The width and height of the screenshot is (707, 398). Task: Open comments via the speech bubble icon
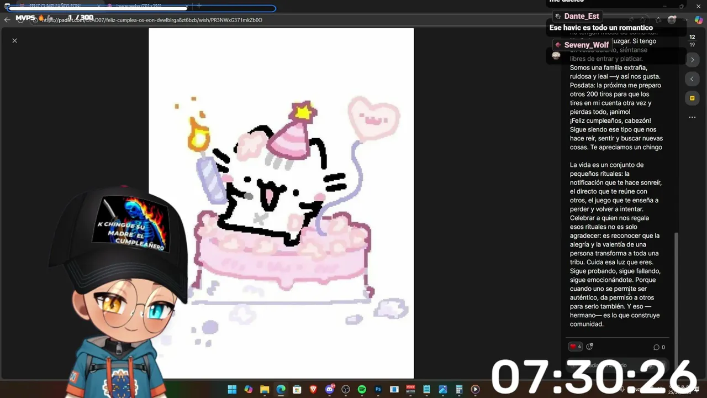pos(659,347)
